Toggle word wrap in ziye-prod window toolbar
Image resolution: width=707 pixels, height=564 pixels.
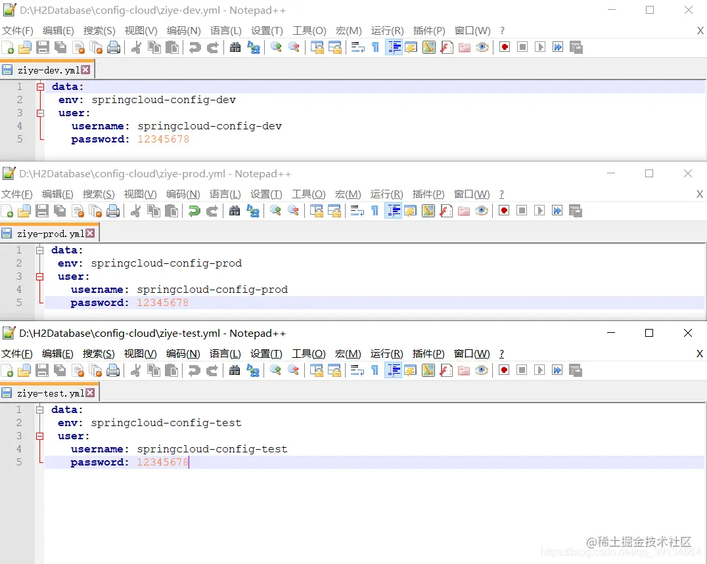coord(357,211)
